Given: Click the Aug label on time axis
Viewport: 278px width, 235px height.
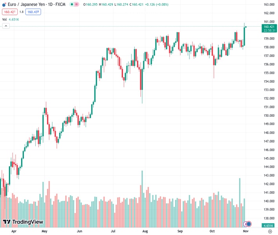Looking at the screenshot, I should [144, 231].
